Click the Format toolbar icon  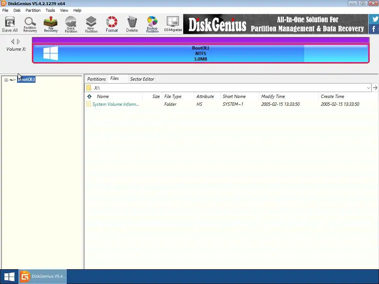coord(112,24)
